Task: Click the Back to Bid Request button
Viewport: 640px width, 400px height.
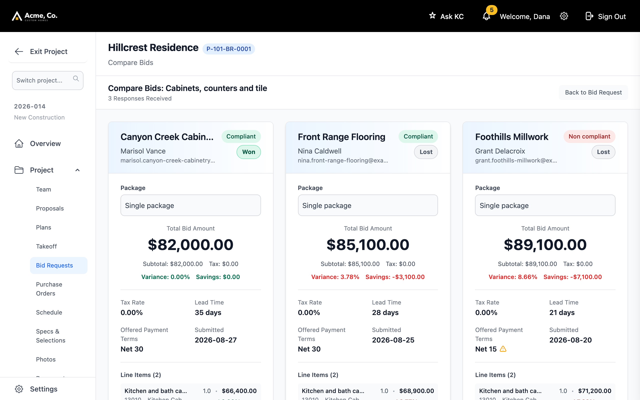Action: (x=593, y=92)
